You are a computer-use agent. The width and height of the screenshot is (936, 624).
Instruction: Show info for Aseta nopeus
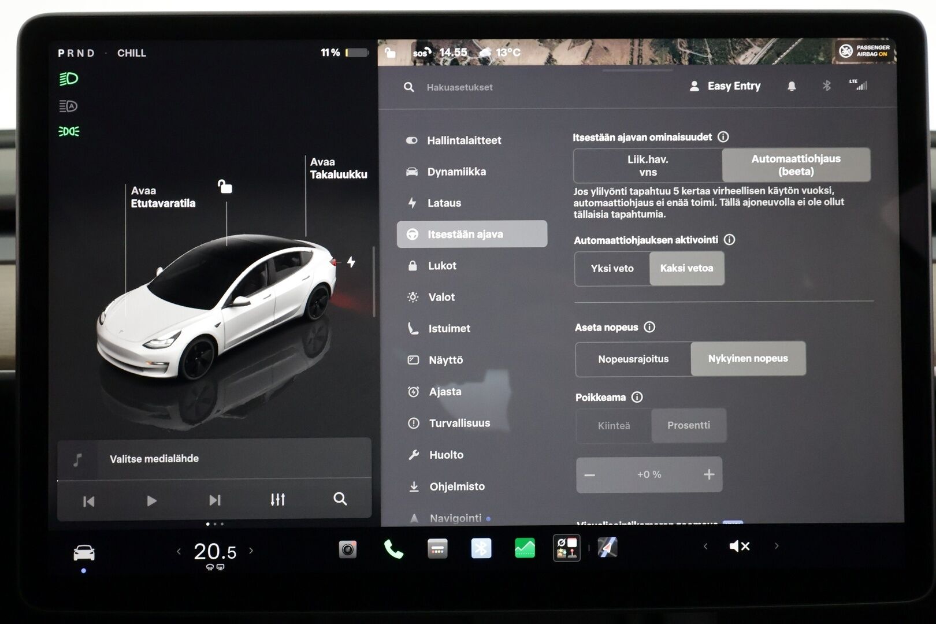(649, 327)
